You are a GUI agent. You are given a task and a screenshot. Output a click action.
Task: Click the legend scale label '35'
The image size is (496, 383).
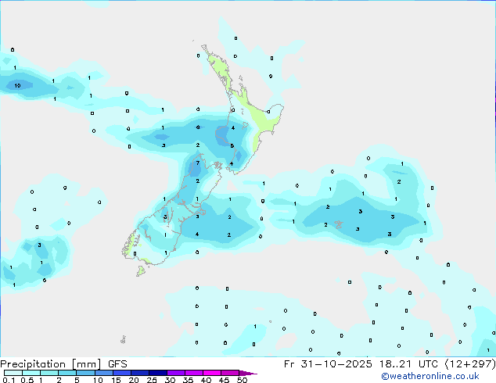(x=188, y=380)
